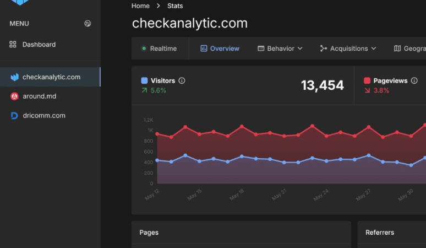Open the Acquisitions tab menu

(x=348, y=48)
